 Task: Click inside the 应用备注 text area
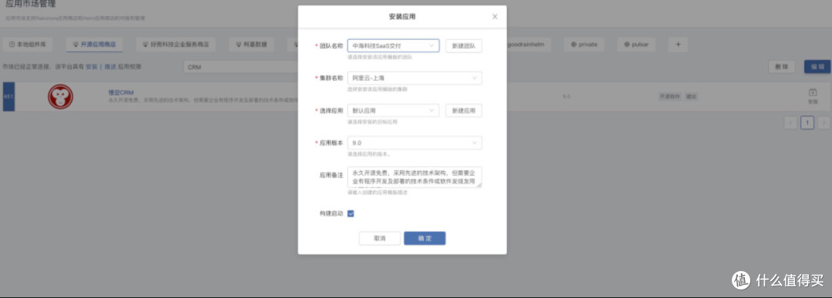coord(415,178)
